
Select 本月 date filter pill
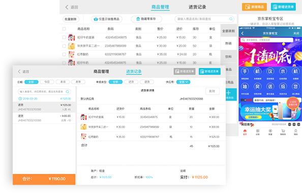click(x=63, y=82)
